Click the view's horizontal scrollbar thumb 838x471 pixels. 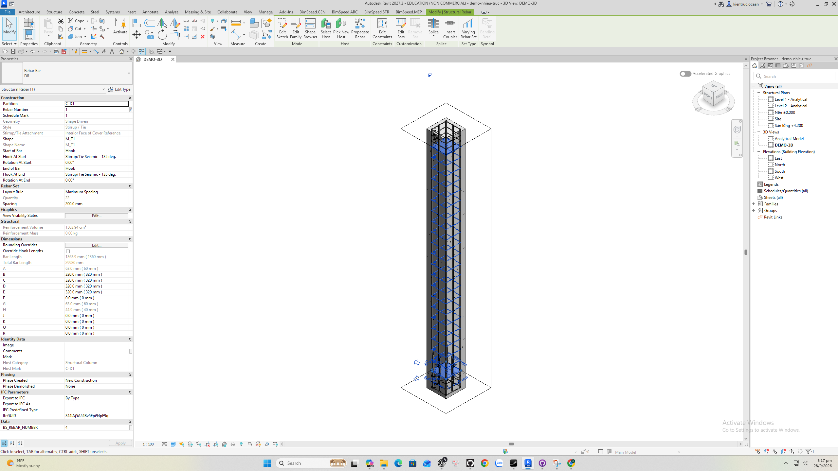coord(511,444)
